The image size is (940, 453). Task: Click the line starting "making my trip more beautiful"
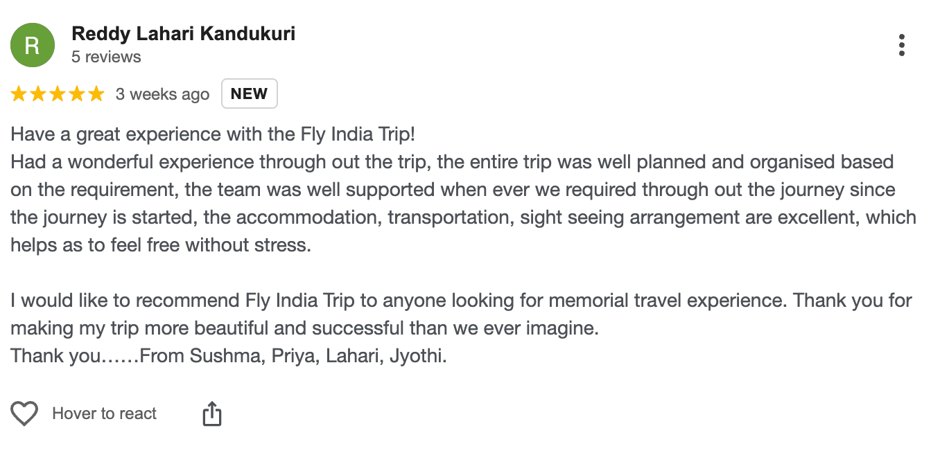(x=304, y=328)
